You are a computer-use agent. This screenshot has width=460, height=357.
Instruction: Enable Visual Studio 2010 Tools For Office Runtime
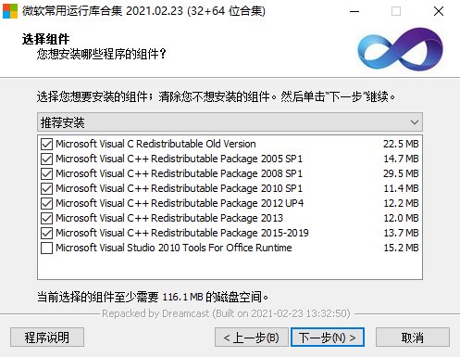click(46, 248)
